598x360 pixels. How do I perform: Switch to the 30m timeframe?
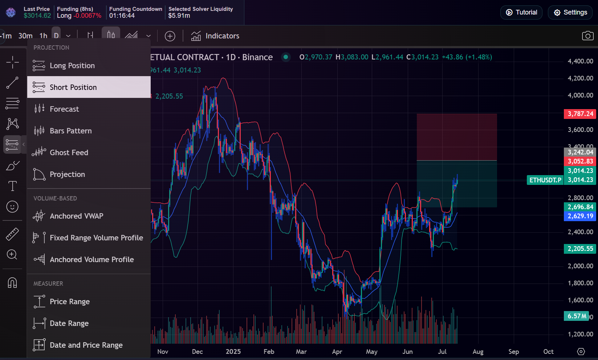pos(25,36)
